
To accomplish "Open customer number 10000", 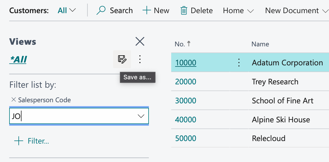I will point(185,63).
